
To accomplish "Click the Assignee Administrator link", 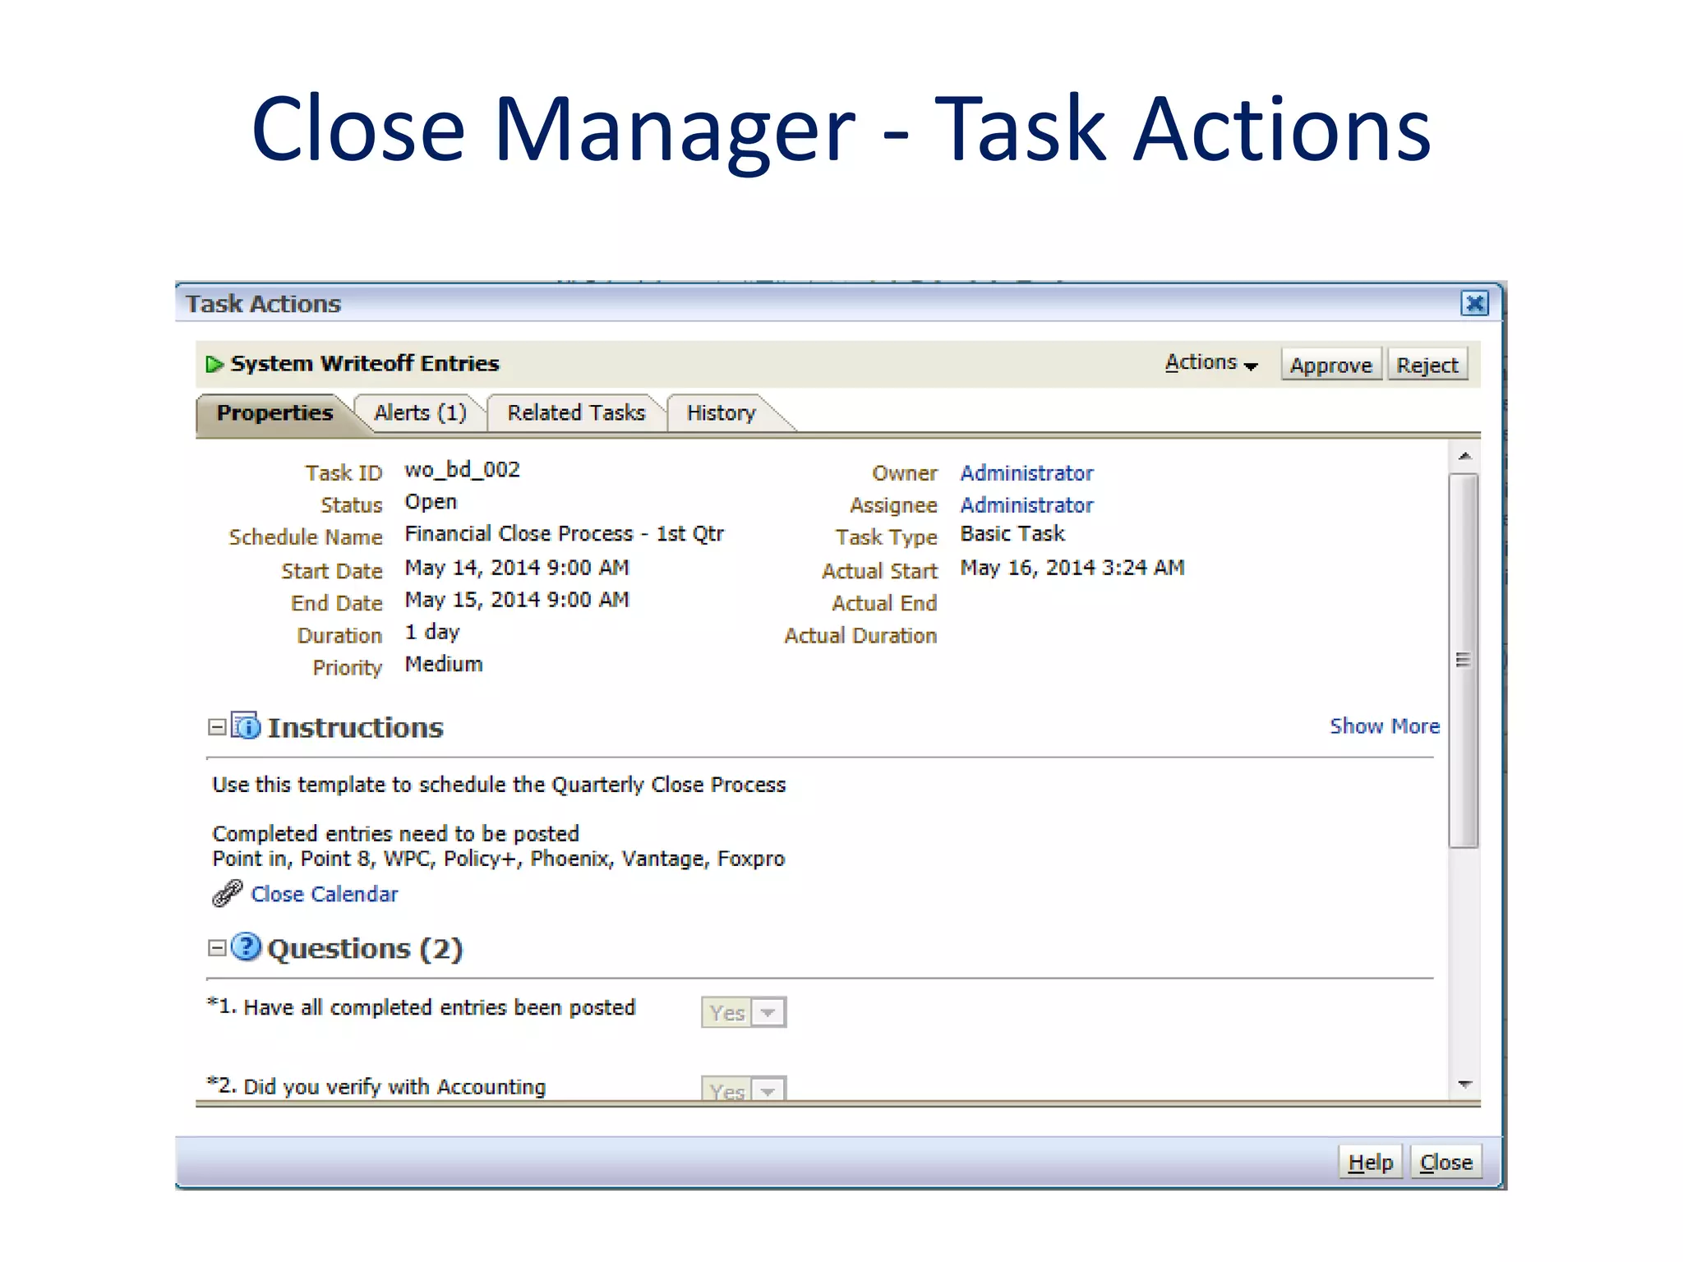I will pos(1026,505).
